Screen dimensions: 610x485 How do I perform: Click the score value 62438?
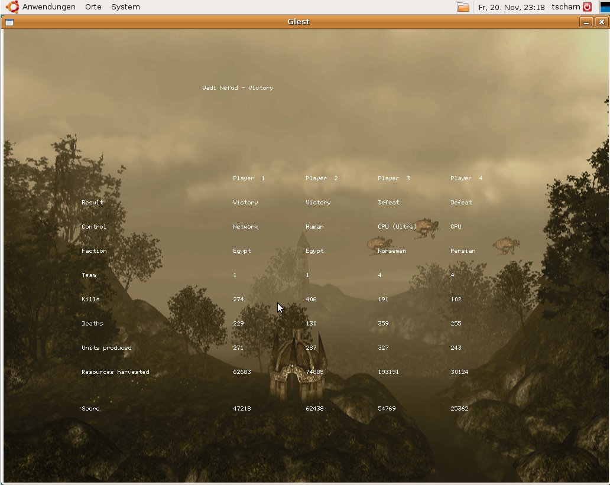tap(314, 408)
